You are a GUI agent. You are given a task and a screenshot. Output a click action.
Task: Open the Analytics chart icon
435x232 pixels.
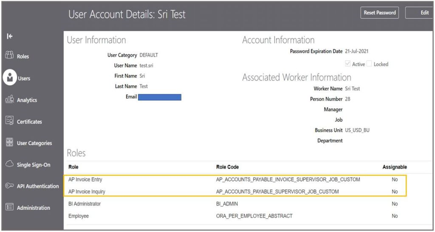point(9,99)
